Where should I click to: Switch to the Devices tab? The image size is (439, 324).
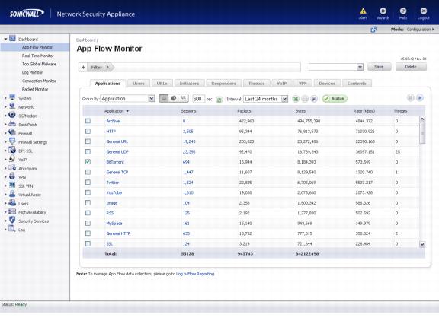tap(327, 84)
